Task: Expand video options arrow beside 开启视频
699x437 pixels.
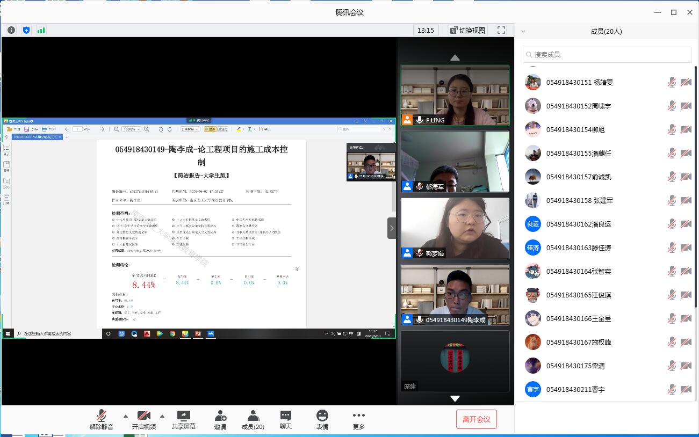Action: (162, 416)
